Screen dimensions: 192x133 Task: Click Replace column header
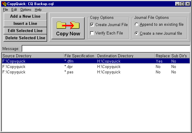[x=163, y=56]
